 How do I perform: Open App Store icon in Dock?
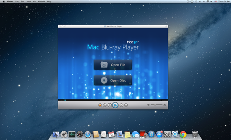tap(159, 134)
